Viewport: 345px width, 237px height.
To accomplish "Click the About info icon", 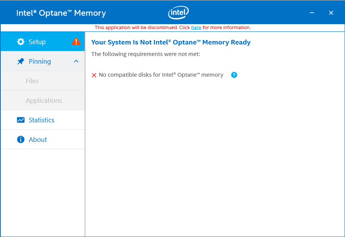I will pyautogui.click(x=20, y=139).
